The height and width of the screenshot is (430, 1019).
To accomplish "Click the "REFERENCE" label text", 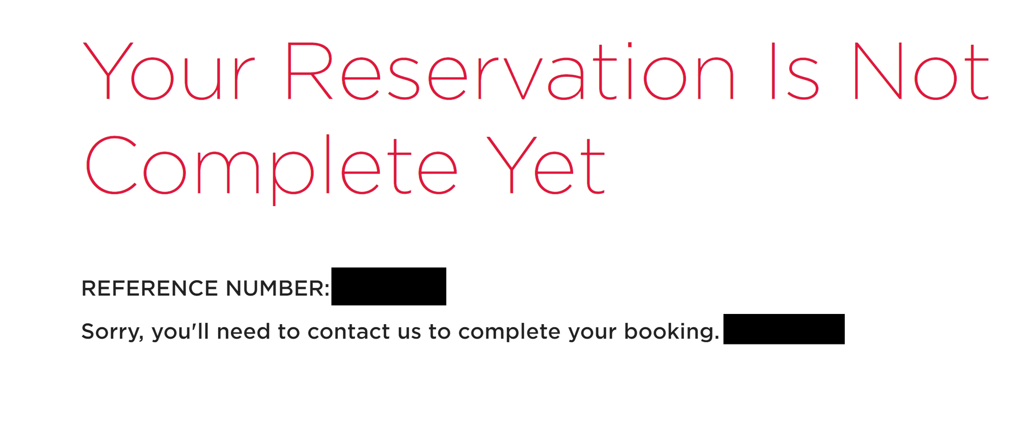I will click(x=150, y=289).
